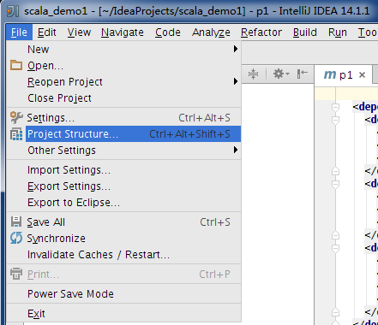This screenshot has height=325, width=378.
Task: Expand the New submenu arrow
Action: (236, 49)
